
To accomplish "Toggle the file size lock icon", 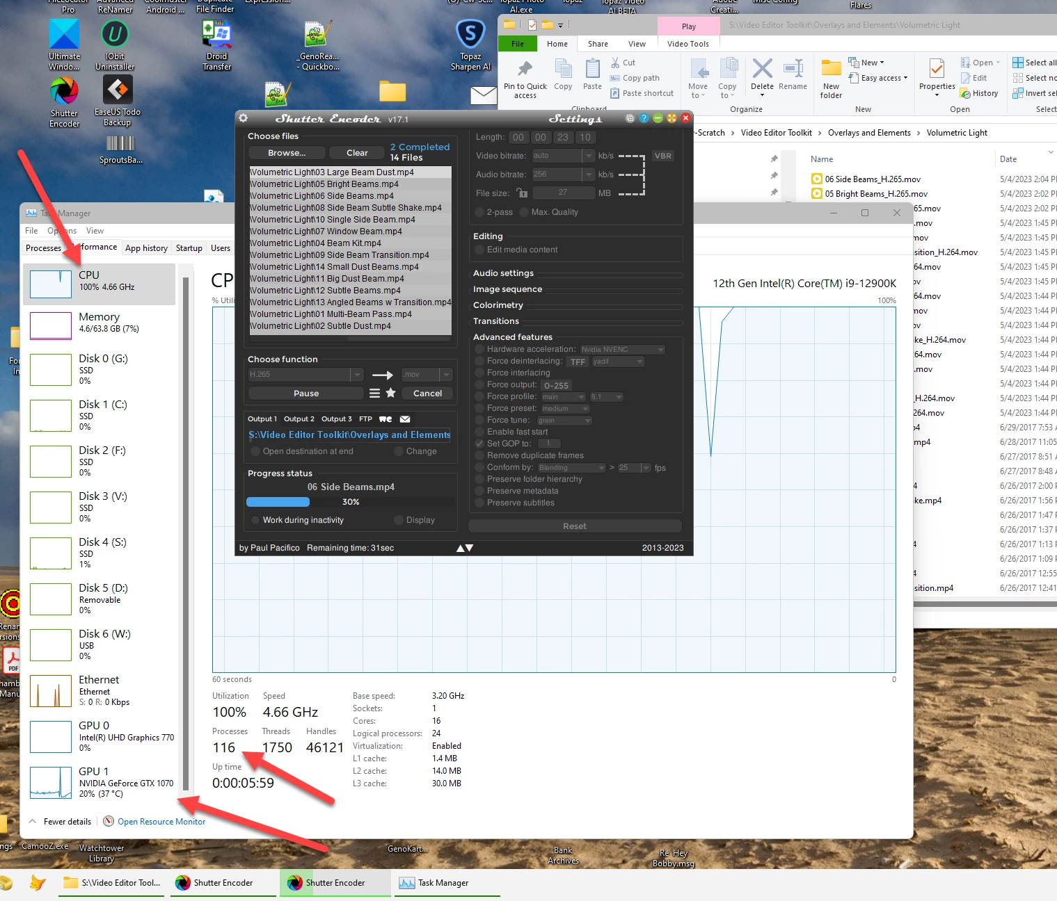I will (522, 193).
